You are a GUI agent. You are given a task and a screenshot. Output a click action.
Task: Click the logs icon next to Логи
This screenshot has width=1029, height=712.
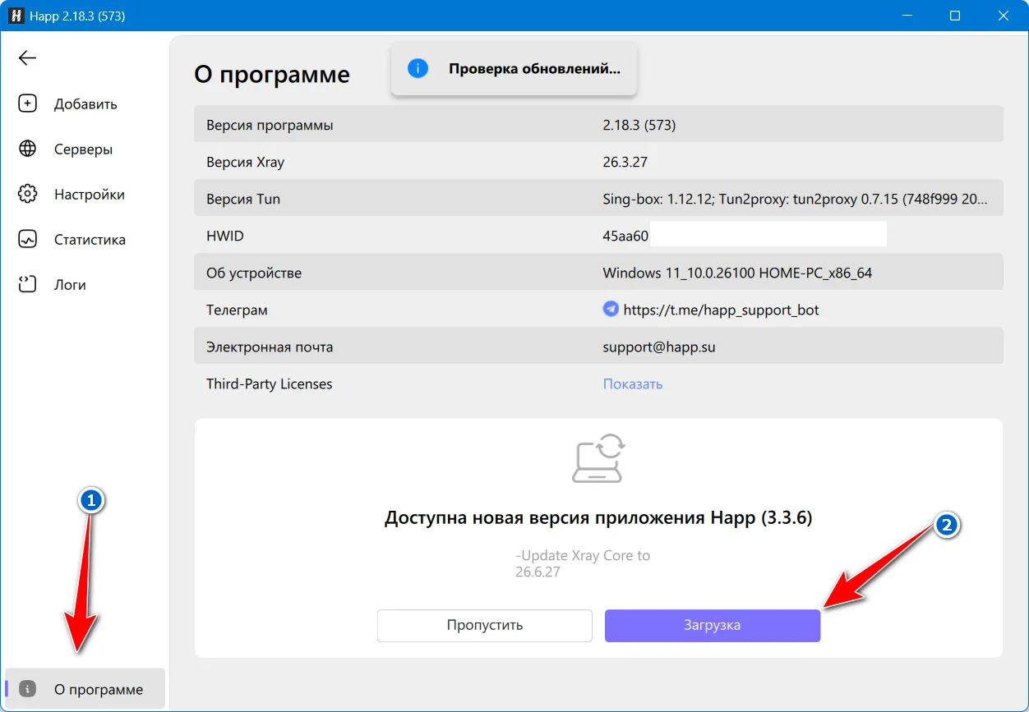pyautogui.click(x=28, y=284)
